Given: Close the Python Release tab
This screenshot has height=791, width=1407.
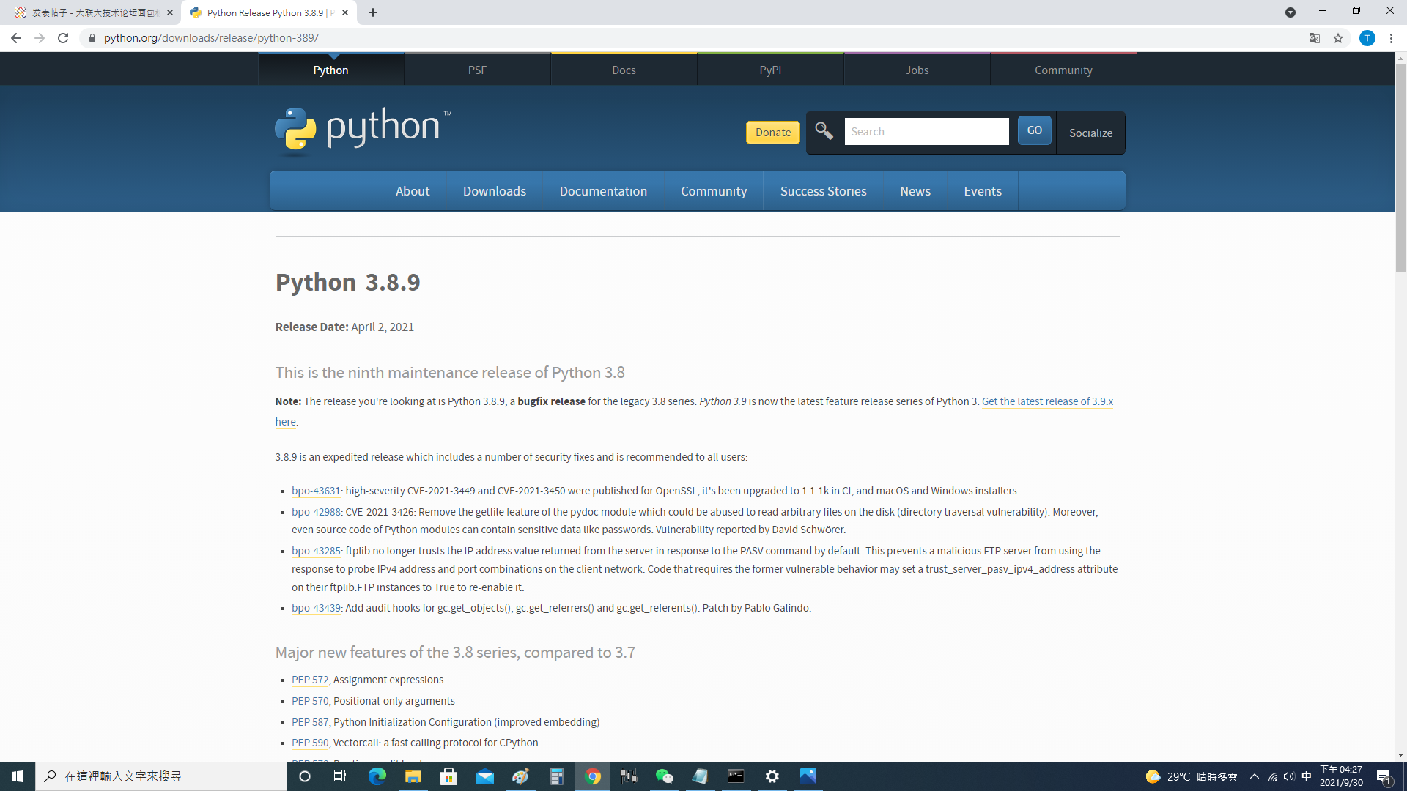Looking at the screenshot, I should 345,12.
